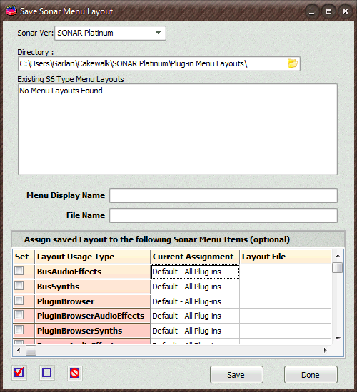Screen dimensions: 357x392
Task: Click the Set column header
Action: point(24,257)
